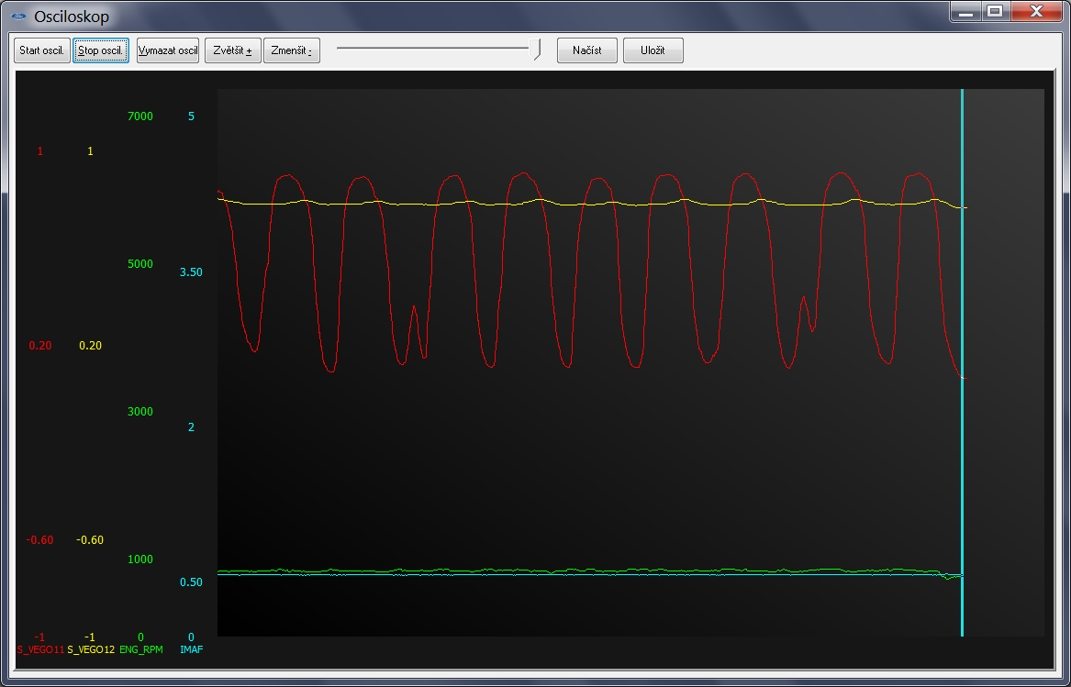Select the green ENG_RPM channel label
1071x687 pixels.
point(141,649)
